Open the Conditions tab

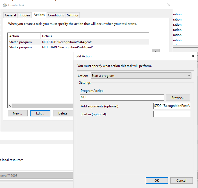56,15
